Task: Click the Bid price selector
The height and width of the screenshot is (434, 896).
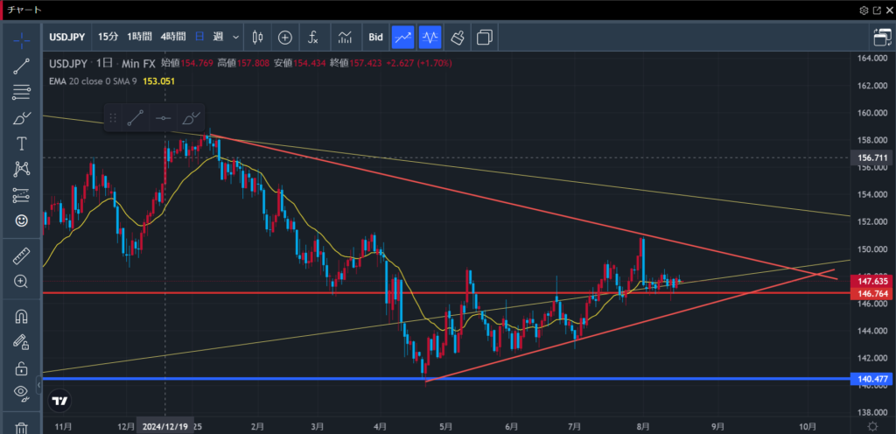Action: pyautogui.click(x=375, y=37)
